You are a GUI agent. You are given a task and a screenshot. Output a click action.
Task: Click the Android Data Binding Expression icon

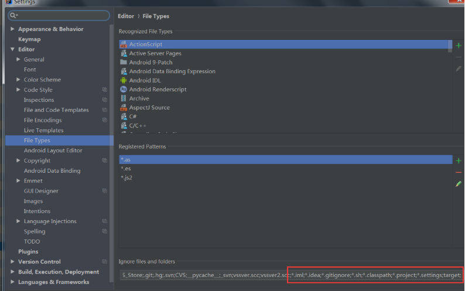[124, 71]
